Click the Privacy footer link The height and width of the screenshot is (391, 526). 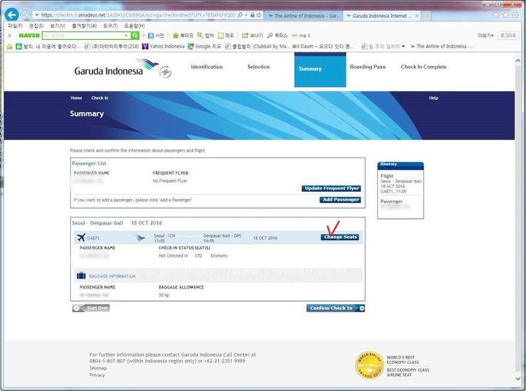pos(97,375)
